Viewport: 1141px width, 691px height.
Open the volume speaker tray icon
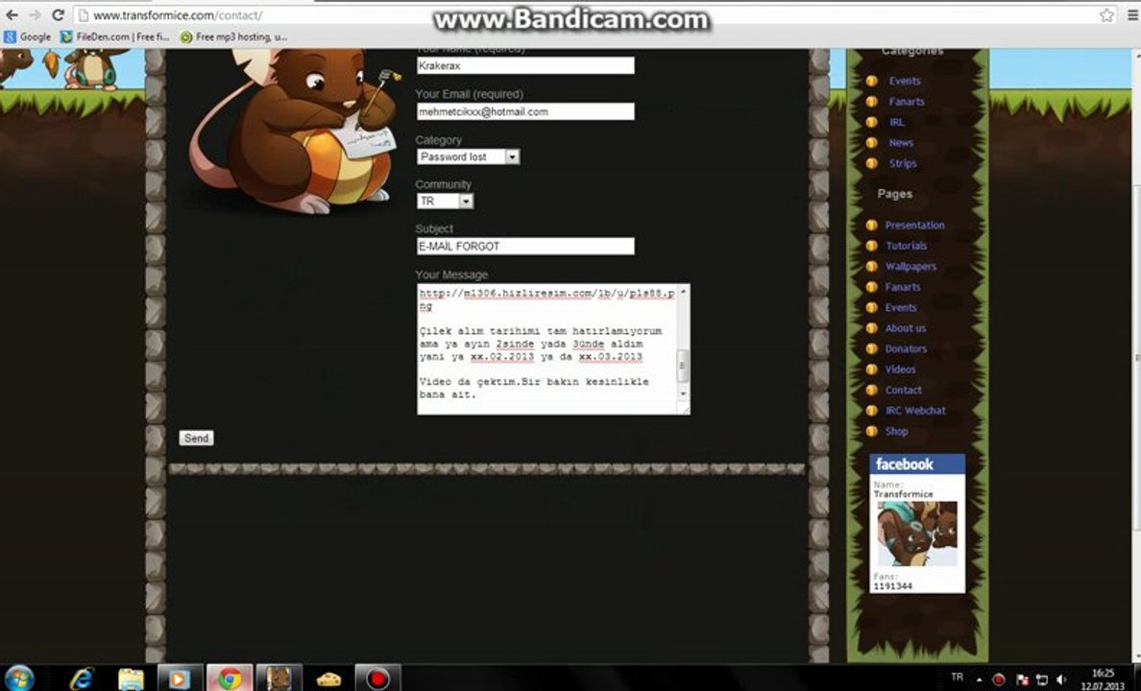1061,679
